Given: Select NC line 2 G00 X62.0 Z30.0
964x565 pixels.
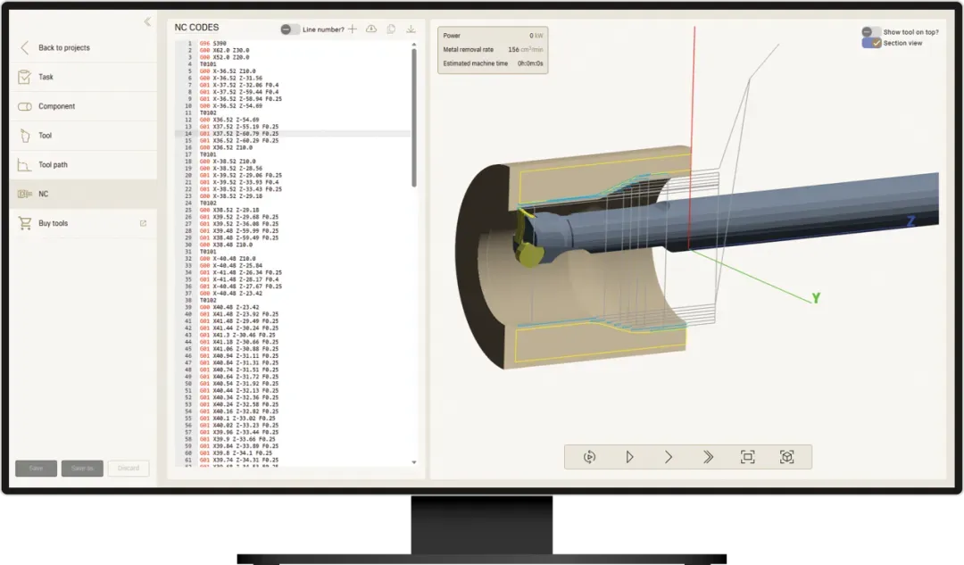Looking at the screenshot, I should (x=224, y=50).
